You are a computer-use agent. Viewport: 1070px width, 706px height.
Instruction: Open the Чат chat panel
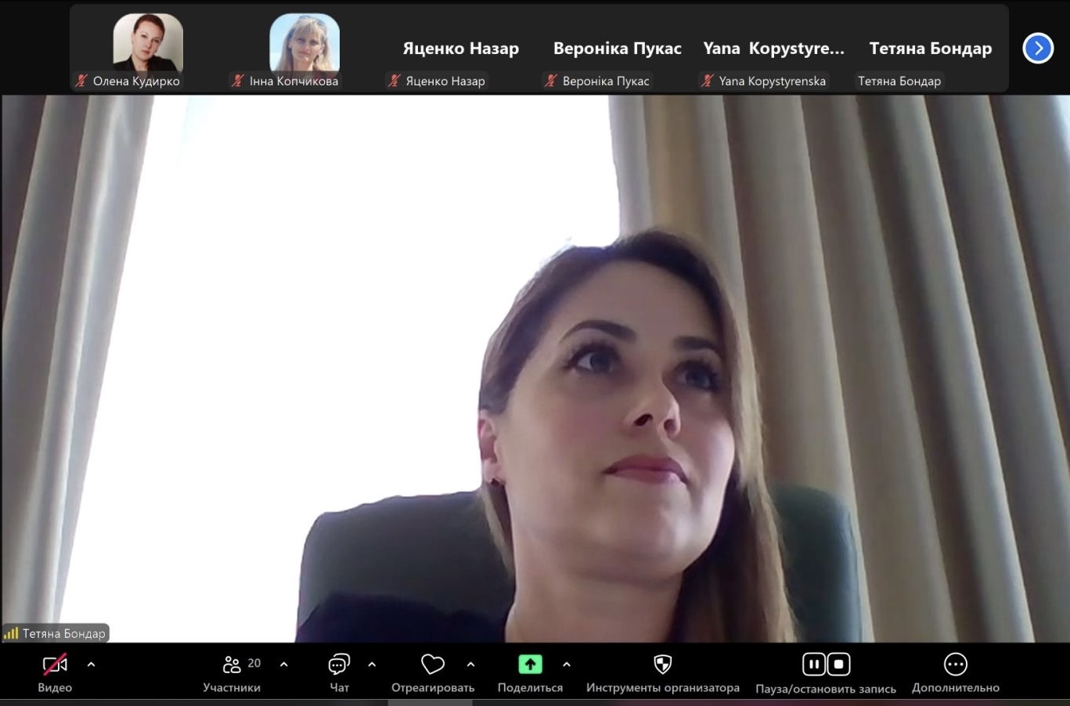pyautogui.click(x=339, y=665)
